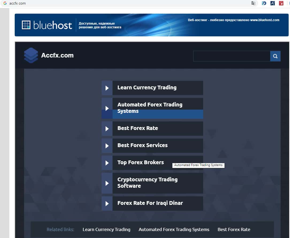The height and width of the screenshot is (238, 290).
Task: Open 'Learn Currency Trading' related link
Action: 106,229
